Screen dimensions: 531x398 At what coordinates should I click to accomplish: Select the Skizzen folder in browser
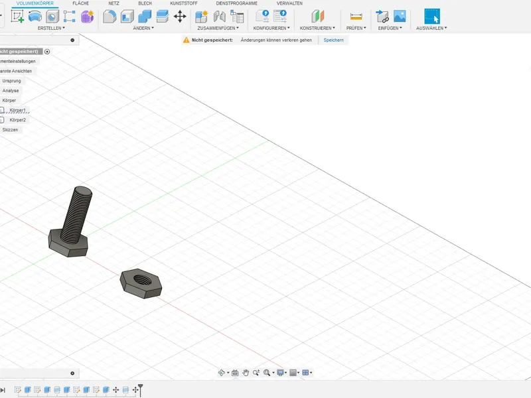(x=10, y=129)
